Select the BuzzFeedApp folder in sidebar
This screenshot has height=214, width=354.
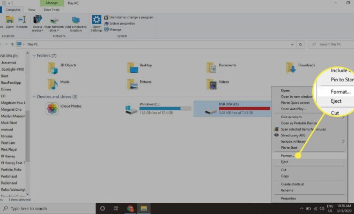click(x=11, y=83)
